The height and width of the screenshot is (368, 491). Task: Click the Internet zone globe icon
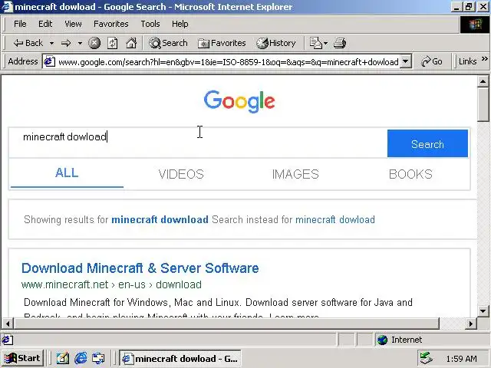click(382, 340)
